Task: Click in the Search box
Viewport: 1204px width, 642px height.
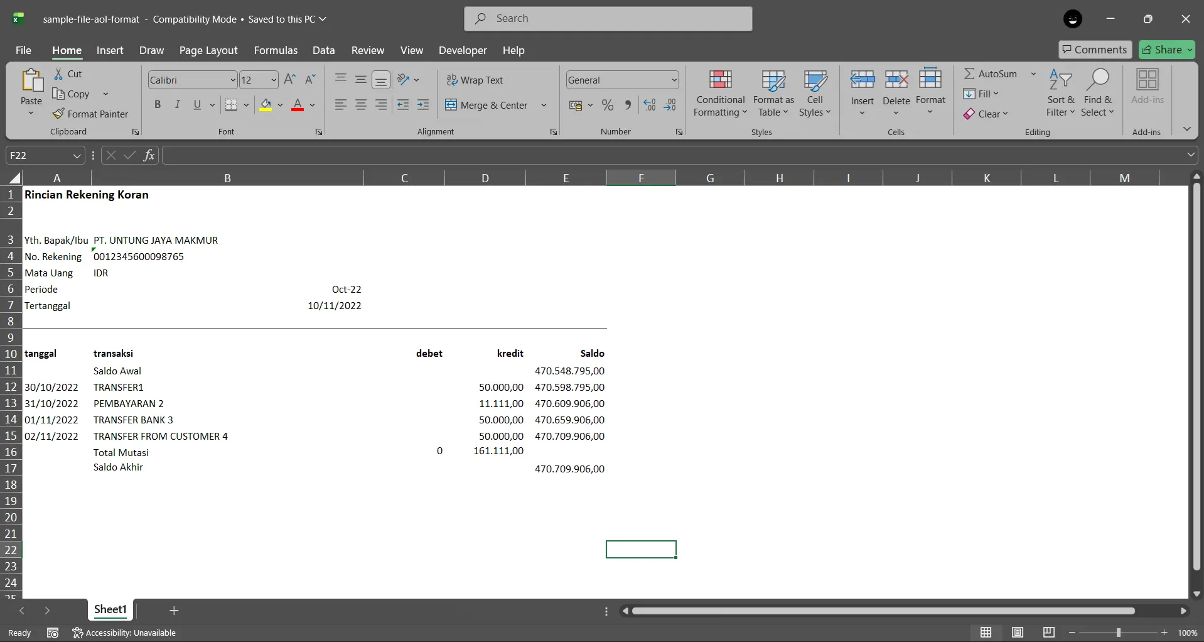Action: (x=608, y=19)
